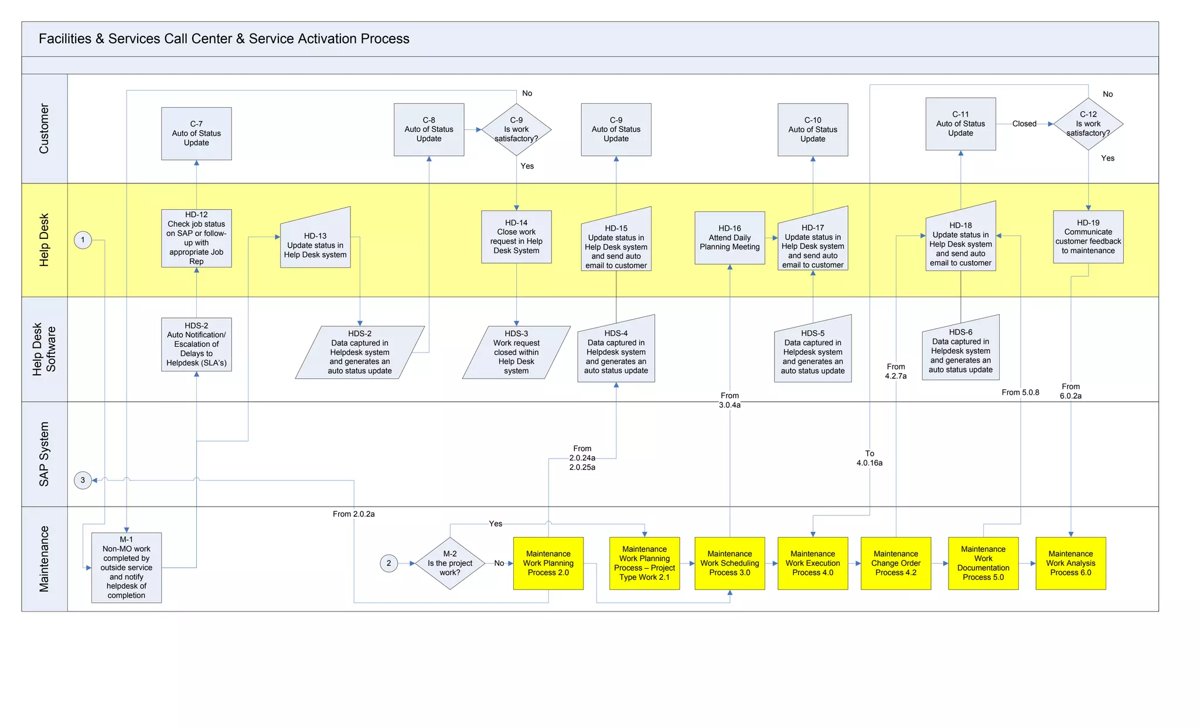The image size is (1200, 728).
Task: Select the Maintenance Work Planning Process 2.0 box
Action: click(x=548, y=563)
